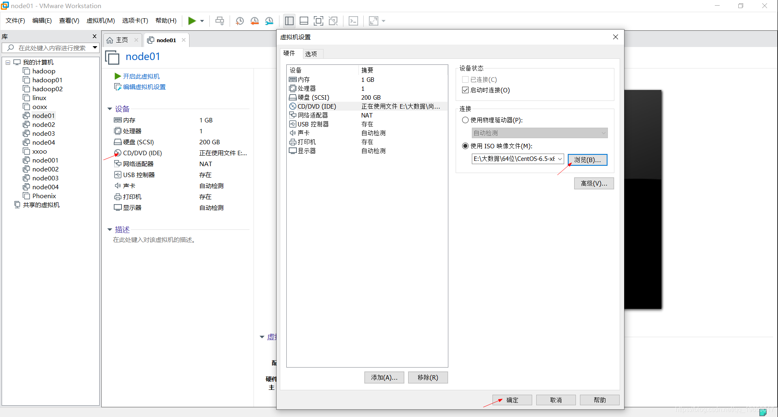
Task: Click the unity mode toolbar icon
Action: 333,21
